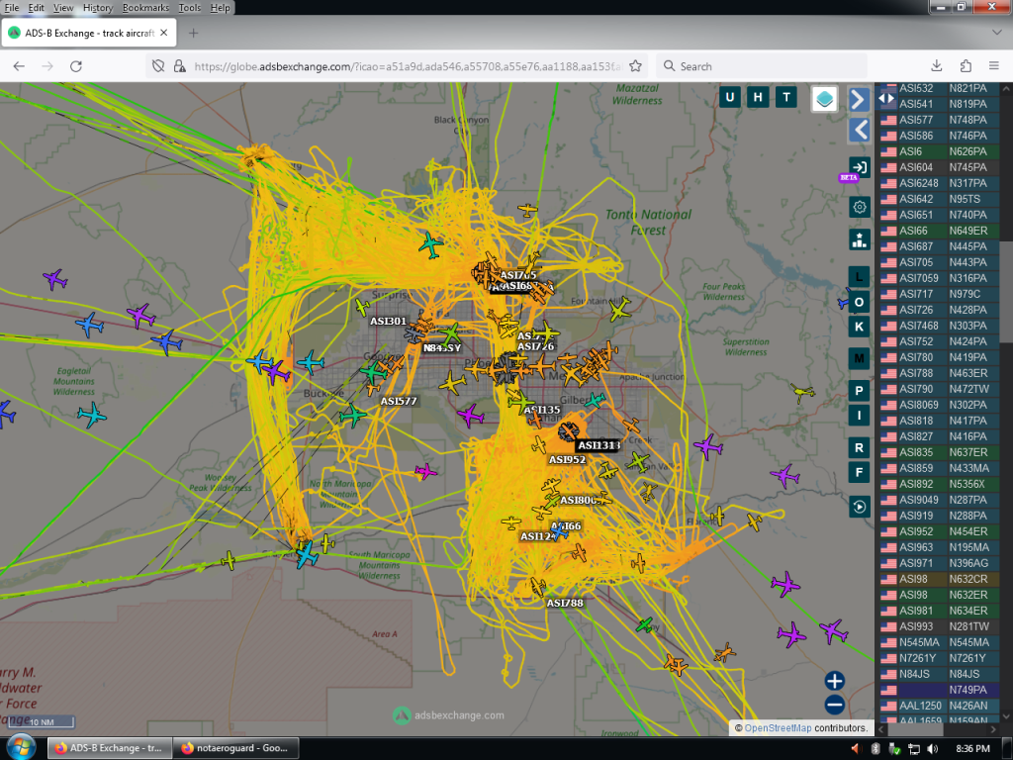Select the ASI98 N632CR list row
The image size is (1013, 760).
click(x=939, y=579)
